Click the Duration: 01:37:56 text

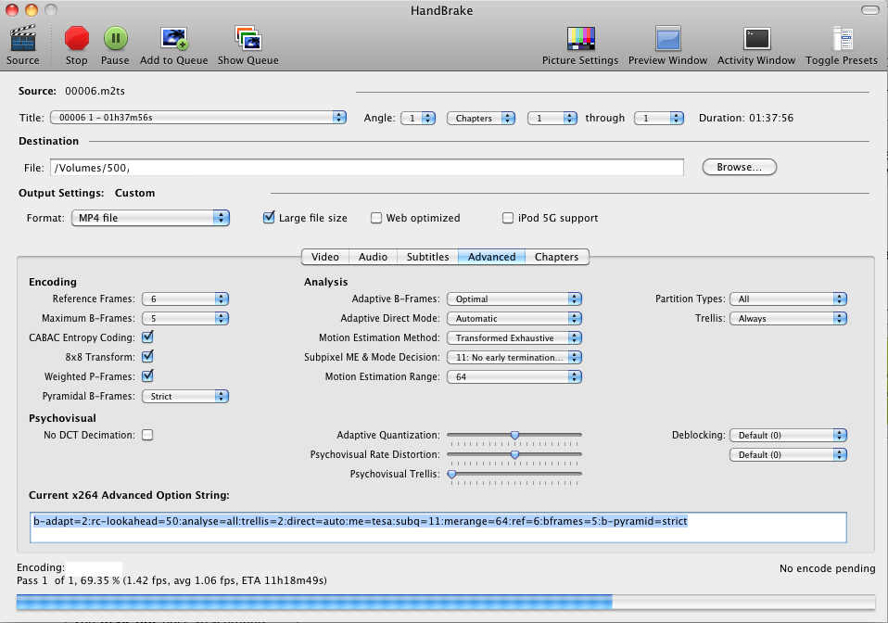746,118
